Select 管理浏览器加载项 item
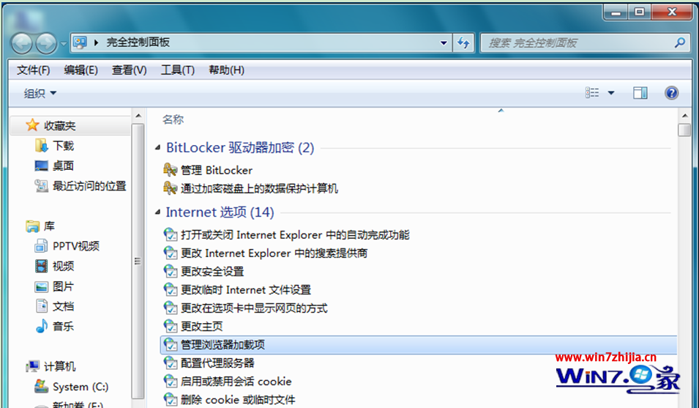Screen dimensions: 699x408 [x=418, y=345]
